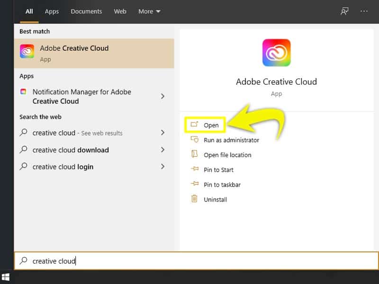
Task: Click the magnifier icon beside 'creative cloud download'
Action: click(23, 150)
